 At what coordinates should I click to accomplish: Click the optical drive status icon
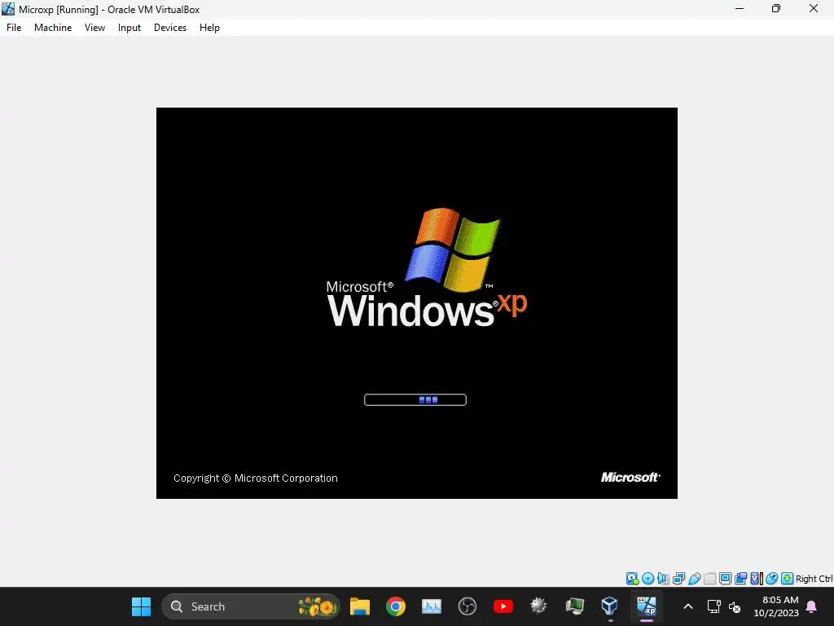pos(647,579)
